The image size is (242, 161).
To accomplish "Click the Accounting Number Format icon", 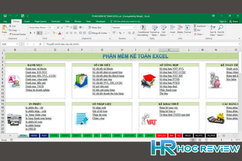I will click(114, 33).
